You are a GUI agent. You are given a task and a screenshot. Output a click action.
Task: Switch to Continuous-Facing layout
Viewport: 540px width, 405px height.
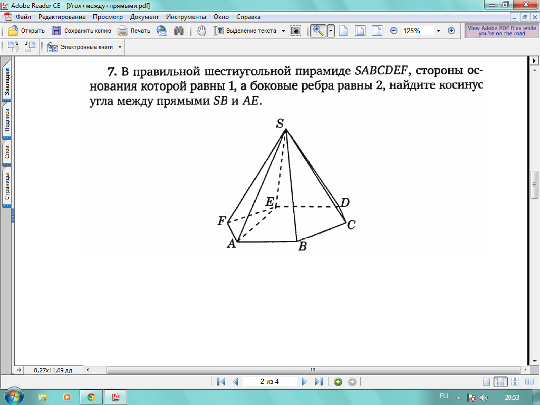point(515,382)
